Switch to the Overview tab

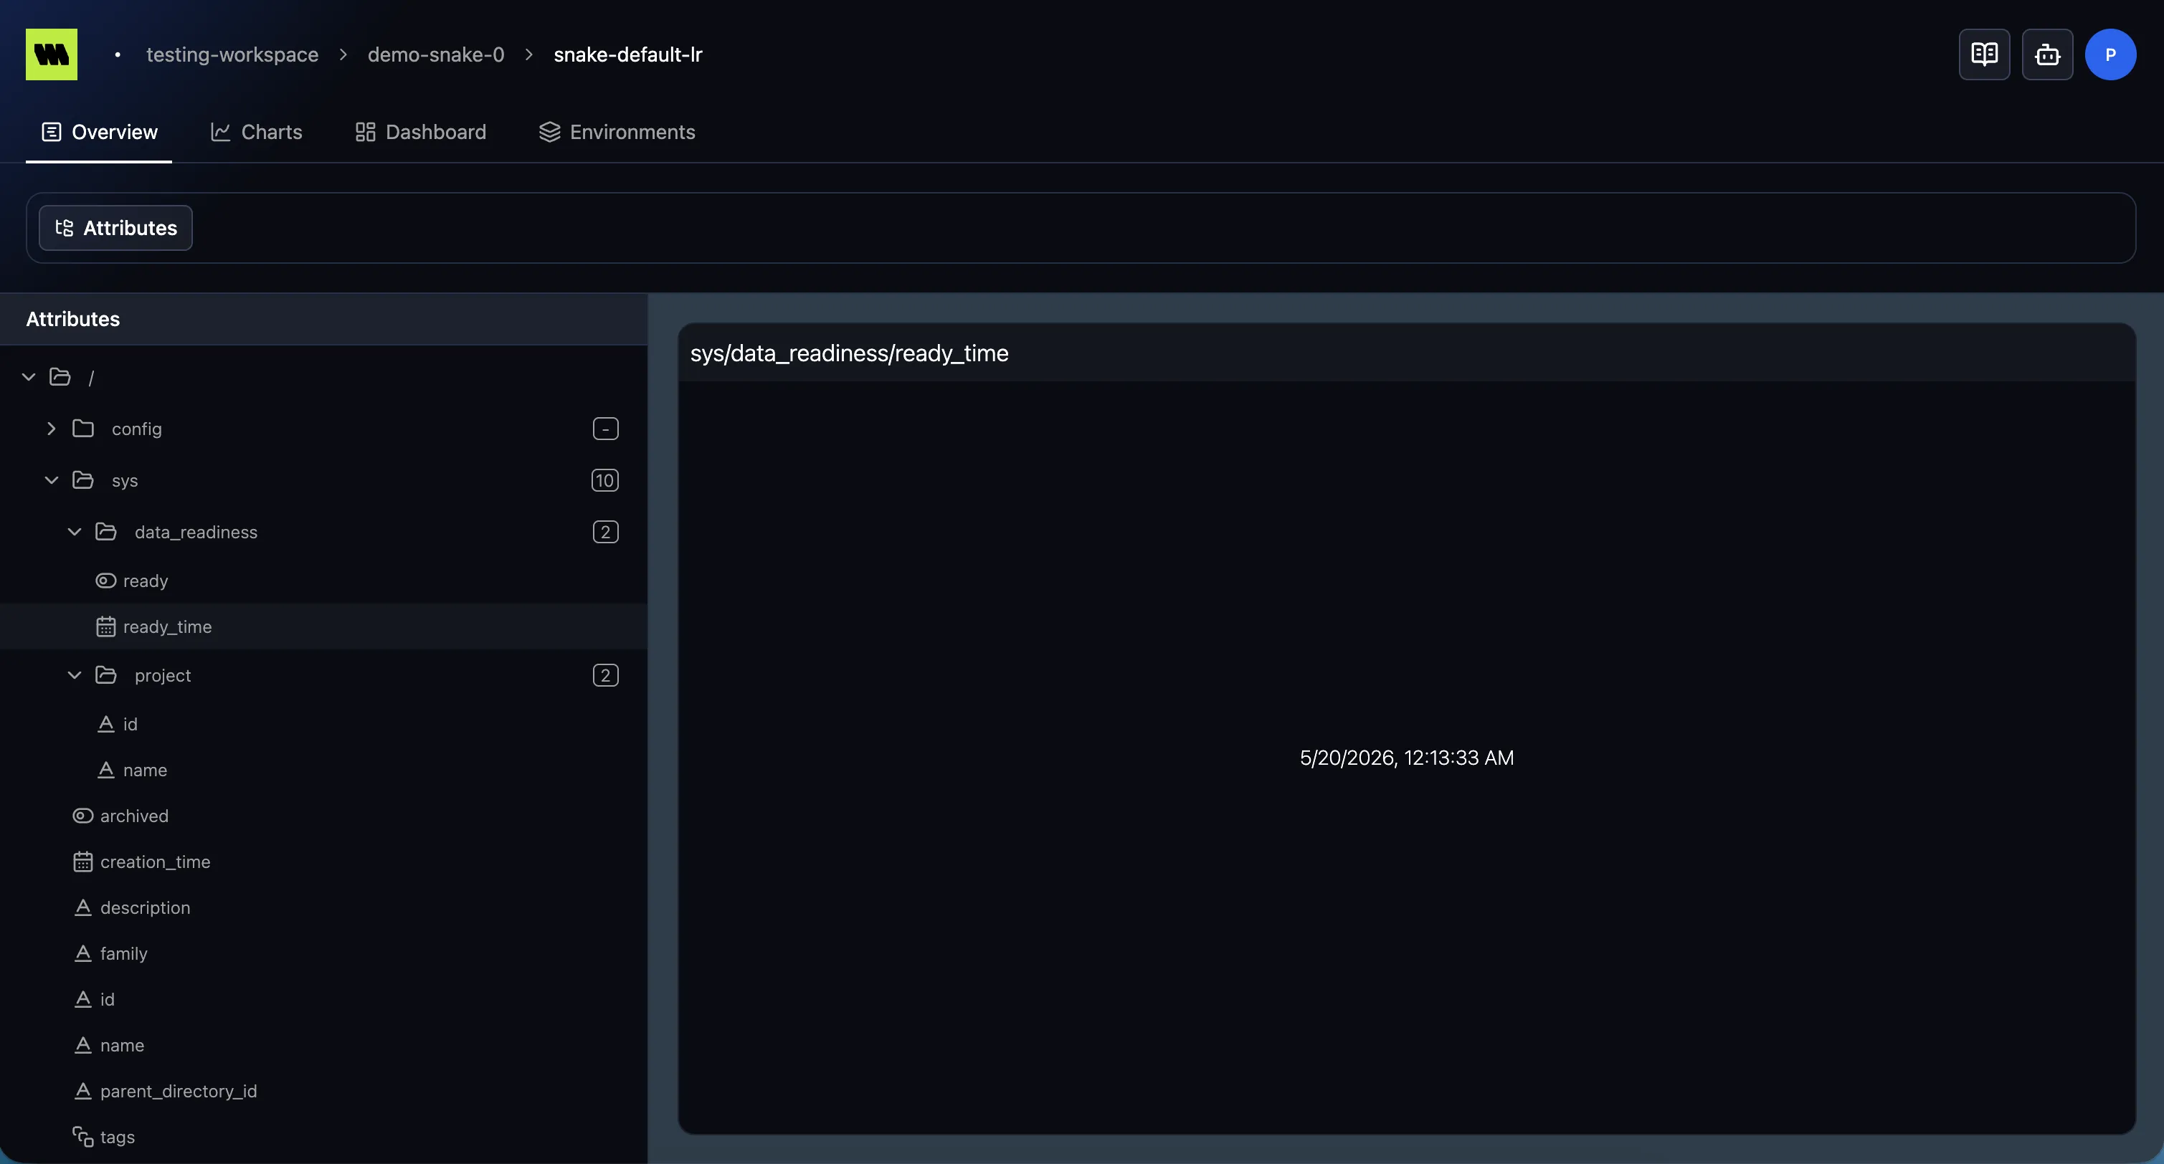(x=99, y=132)
